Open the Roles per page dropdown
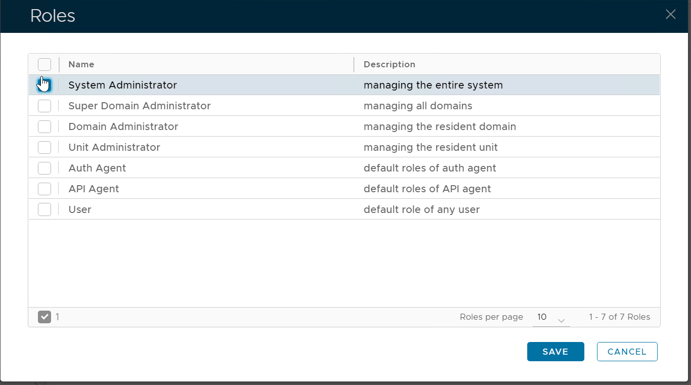This screenshot has width=691, height=385. 550,318
